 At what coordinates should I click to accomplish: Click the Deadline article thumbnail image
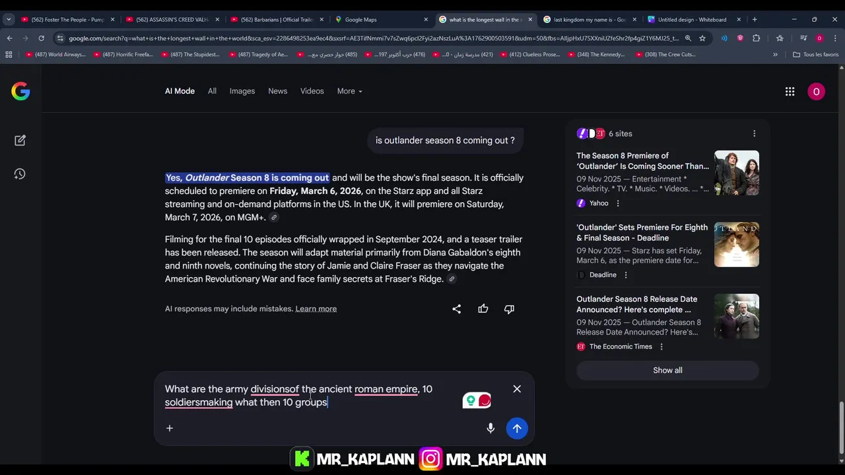tap(737, 245)
